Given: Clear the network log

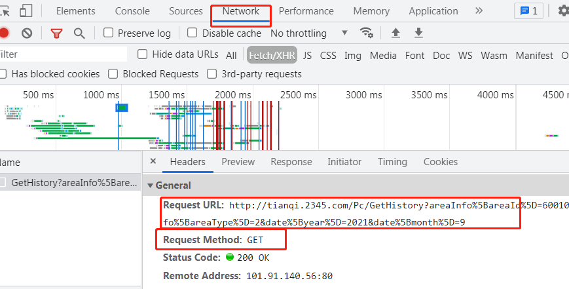Looking at the screenshot, I should point(27,33).
